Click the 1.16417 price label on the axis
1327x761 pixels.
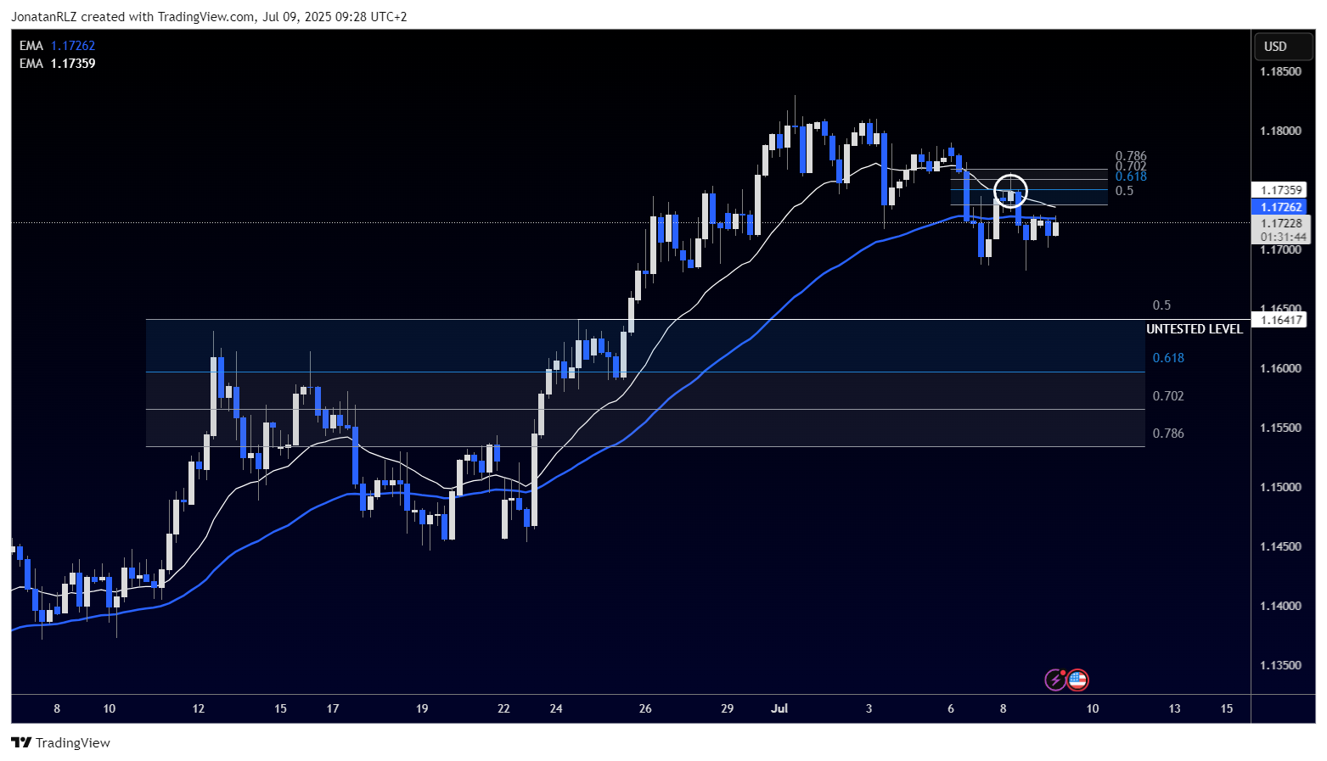point(1279,320)
